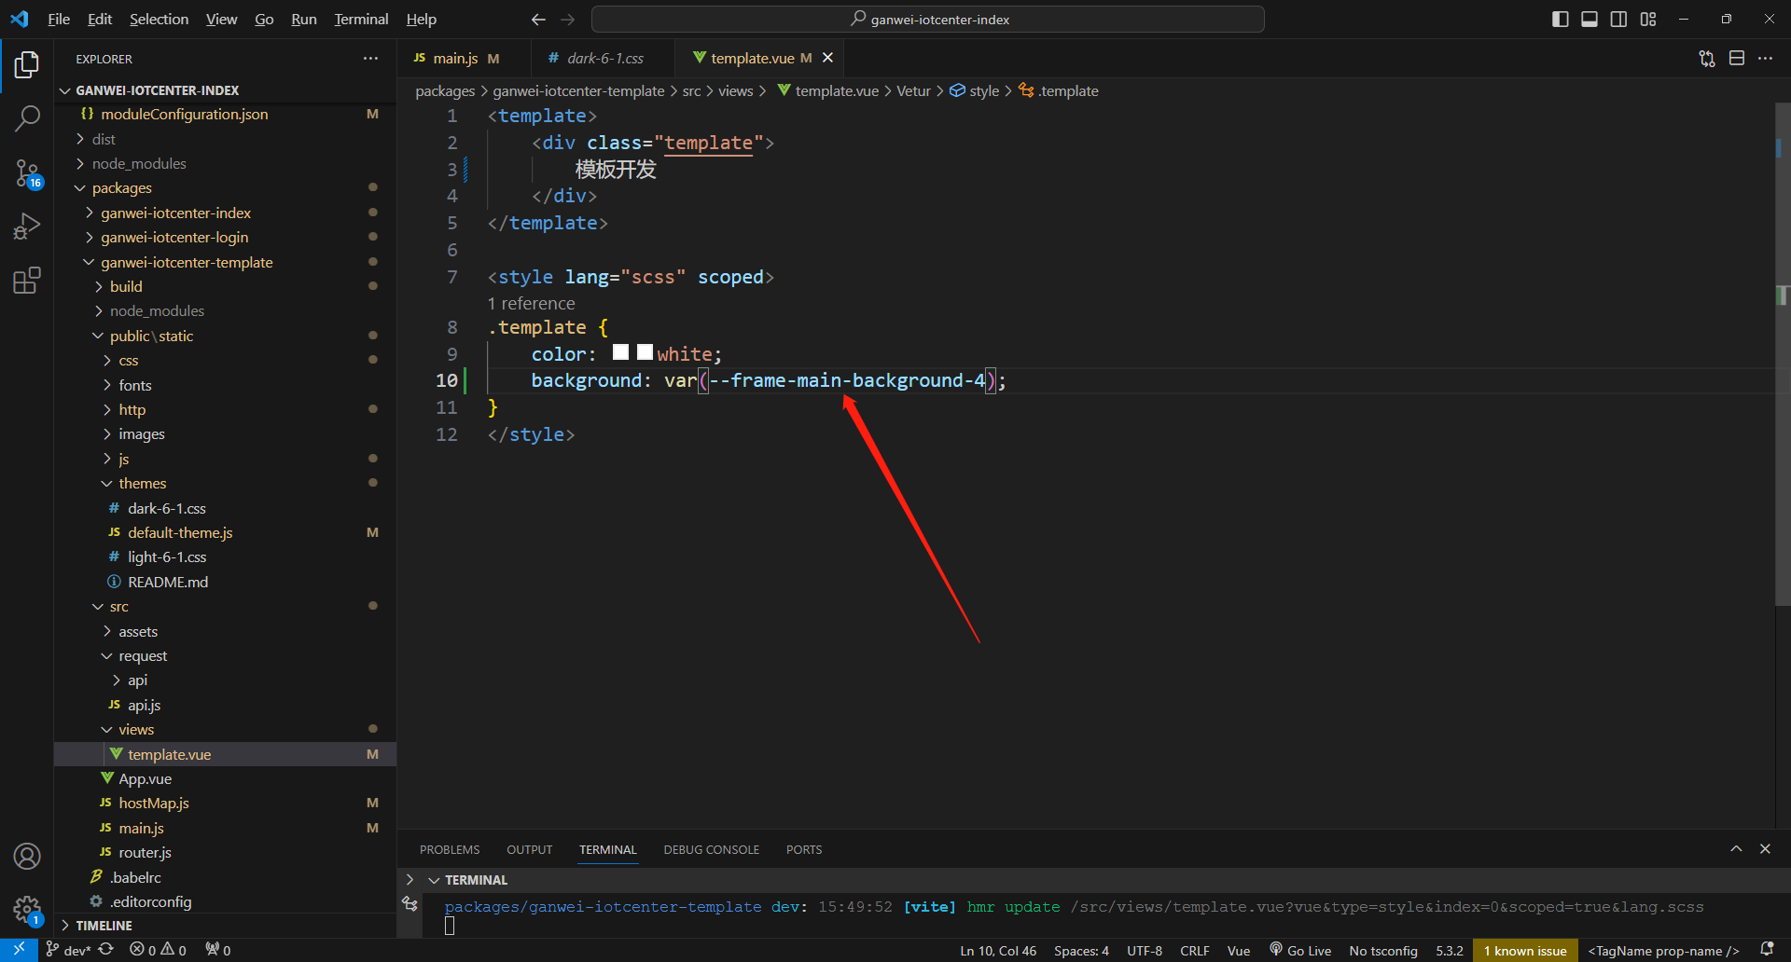Open the Run and Debug view

[27, 227]
